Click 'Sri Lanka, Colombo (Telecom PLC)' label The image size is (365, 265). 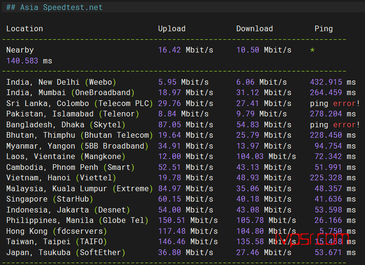pyautogui.click(x=79, y=103)
